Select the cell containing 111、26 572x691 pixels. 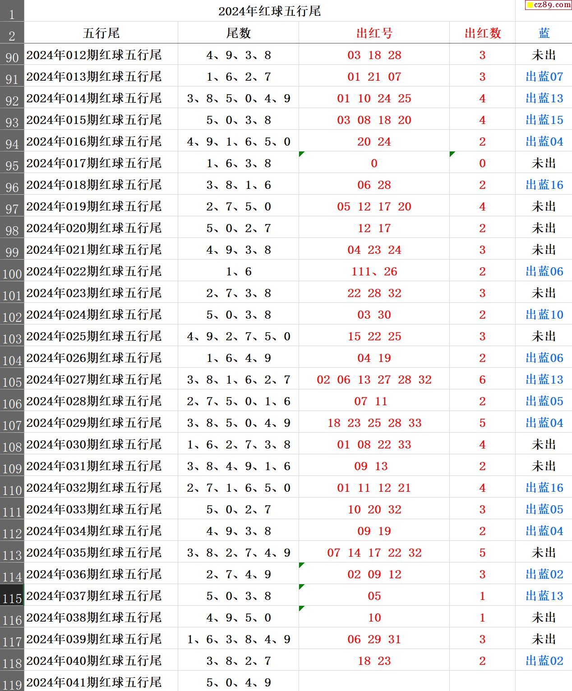tap(374, 271)
